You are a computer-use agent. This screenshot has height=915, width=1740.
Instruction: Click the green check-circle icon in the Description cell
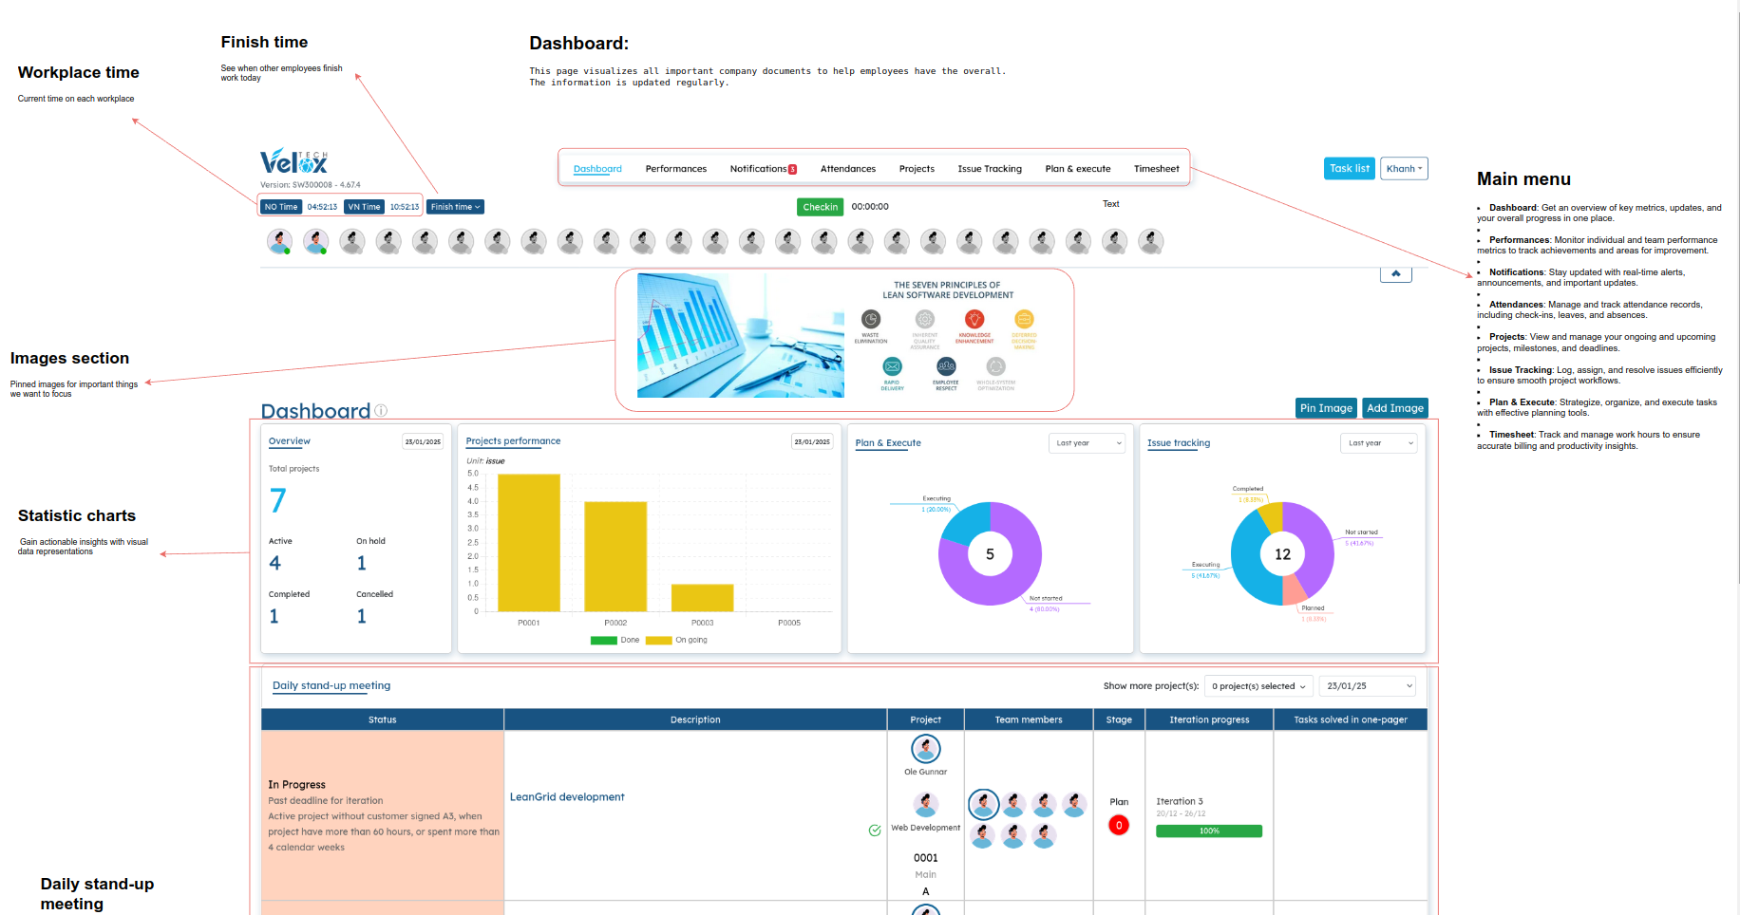click(875, 831)
